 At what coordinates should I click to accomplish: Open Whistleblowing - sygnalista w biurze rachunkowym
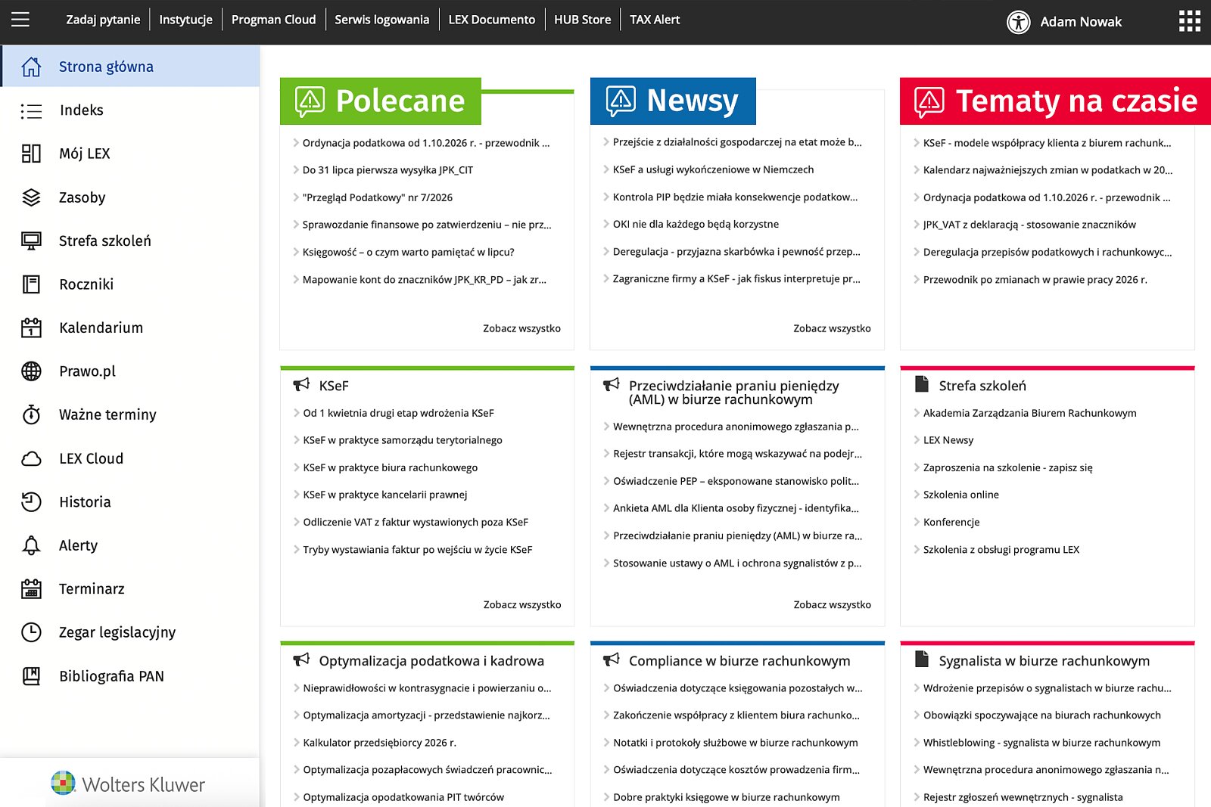1041,743
